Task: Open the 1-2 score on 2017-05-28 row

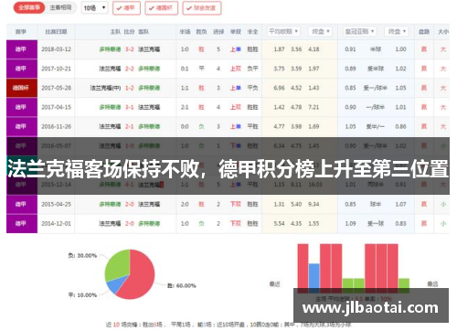Action: (130, 88)
